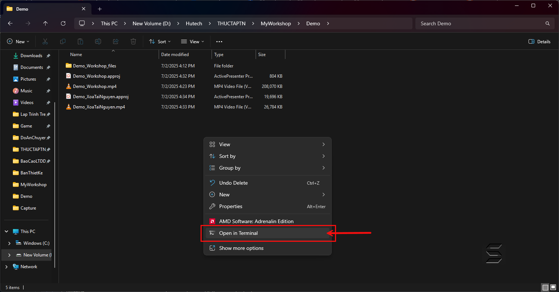Collapse This PC tree node
The width and height of the screenshot is (559, 292).
[x=7, y=232]
